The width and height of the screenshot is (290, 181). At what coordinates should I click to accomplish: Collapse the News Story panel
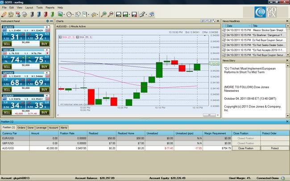(287, 61)
